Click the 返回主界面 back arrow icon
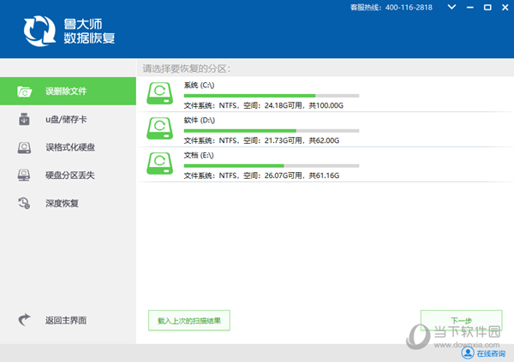The width and height of the screenshot is (514, 362). click(x=24, y=320)
